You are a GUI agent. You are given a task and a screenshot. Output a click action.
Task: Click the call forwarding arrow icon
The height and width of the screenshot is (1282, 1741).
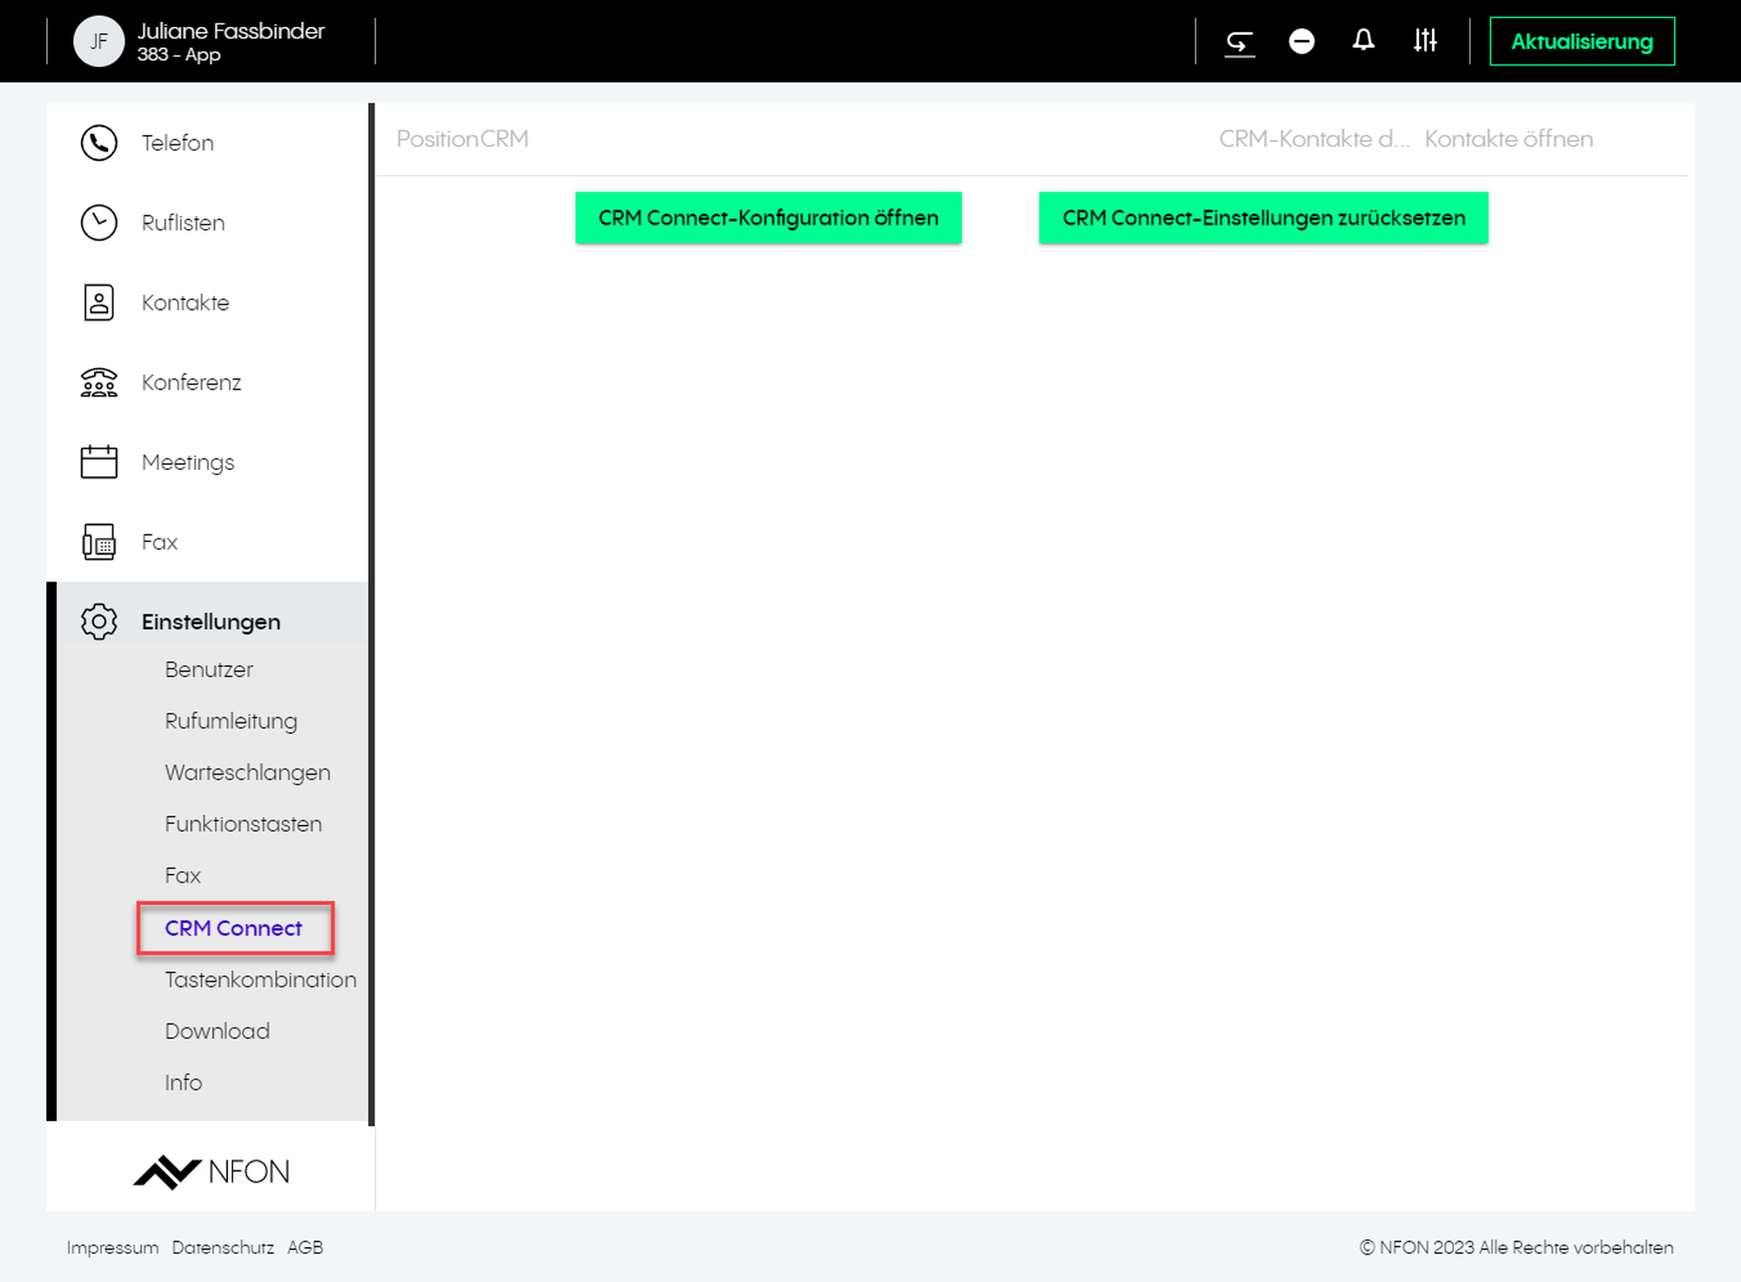point(1240,42)
